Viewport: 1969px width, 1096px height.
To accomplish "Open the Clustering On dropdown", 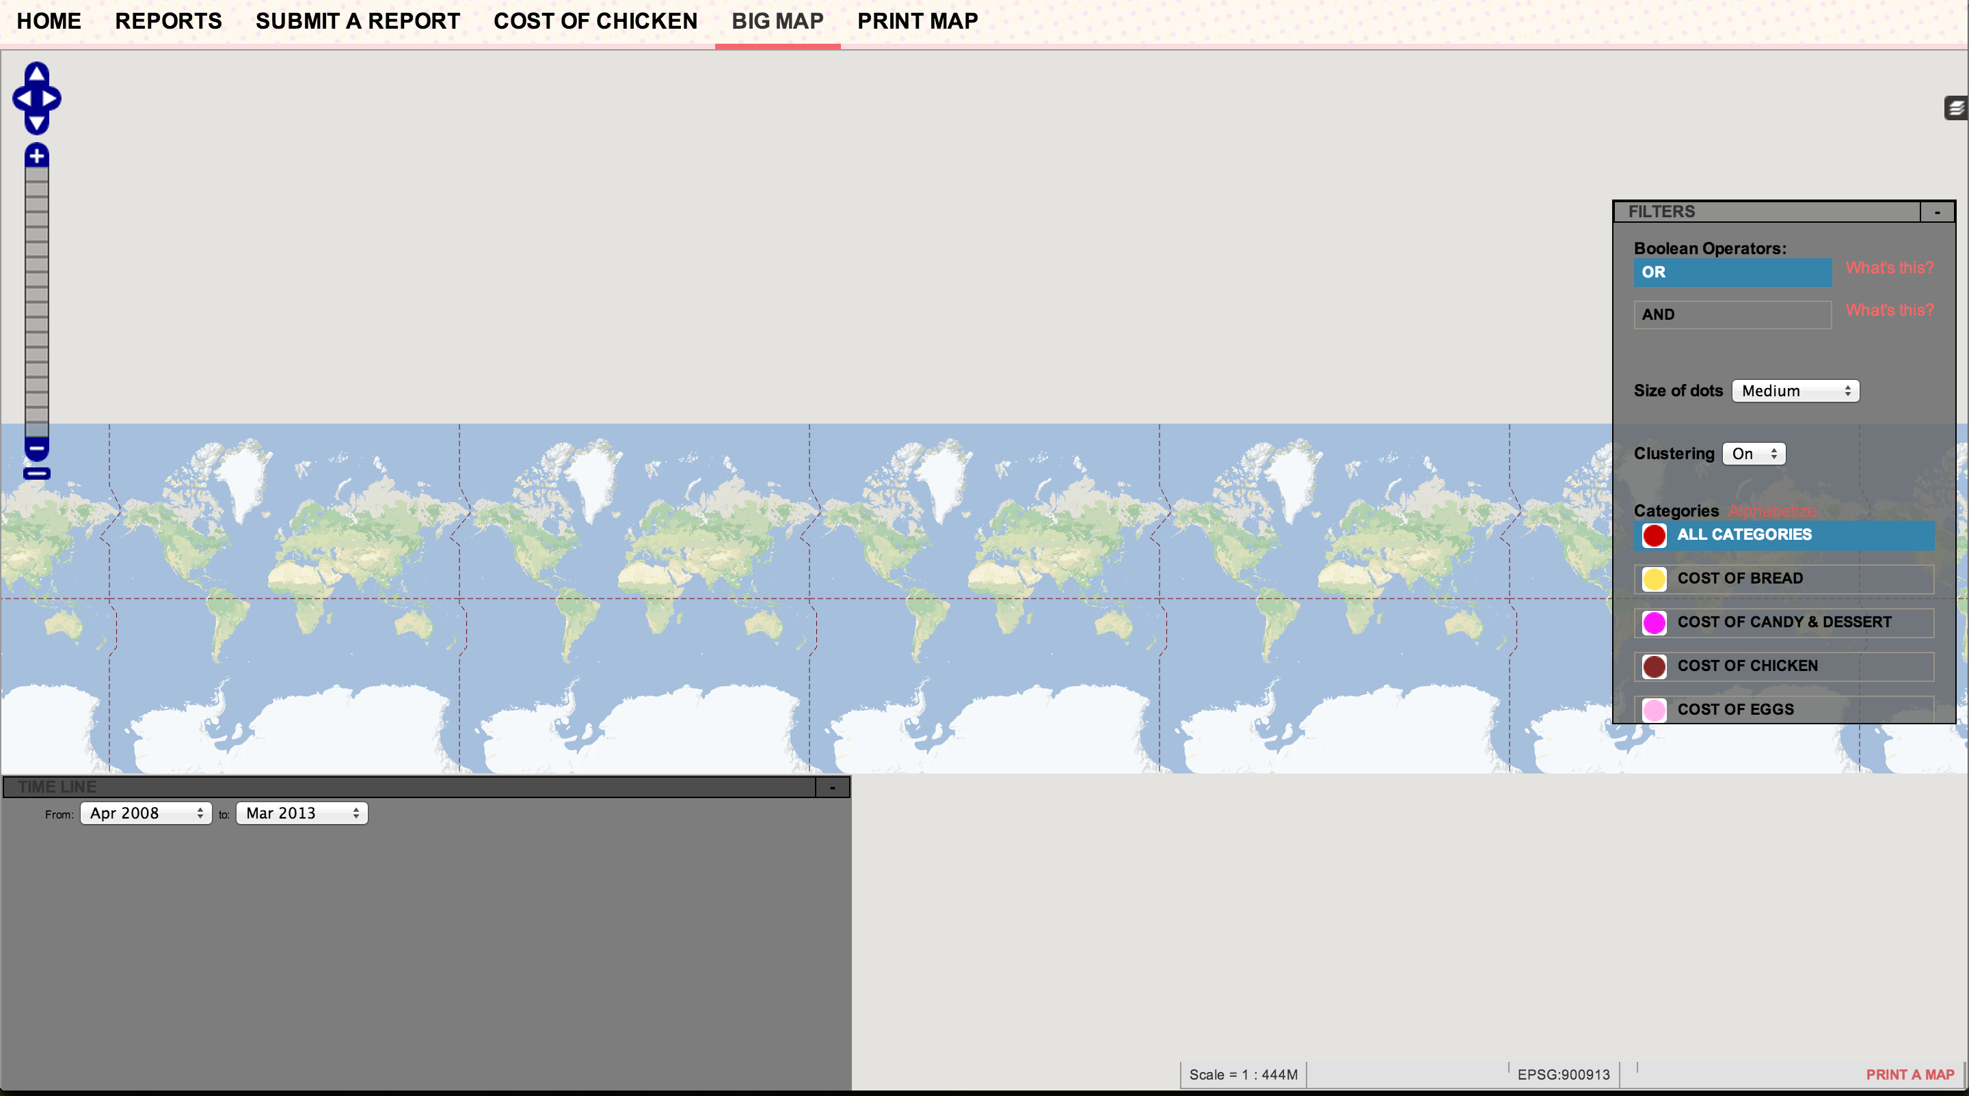I will coord(1754,454).
